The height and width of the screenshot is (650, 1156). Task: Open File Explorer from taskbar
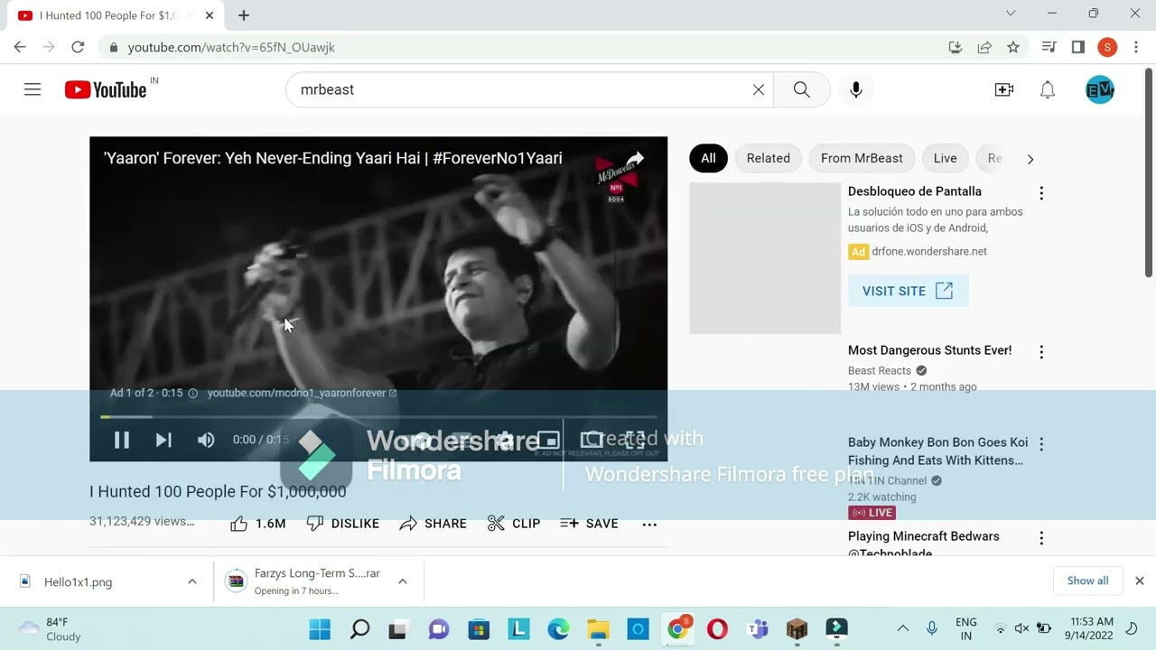point(598,629)
